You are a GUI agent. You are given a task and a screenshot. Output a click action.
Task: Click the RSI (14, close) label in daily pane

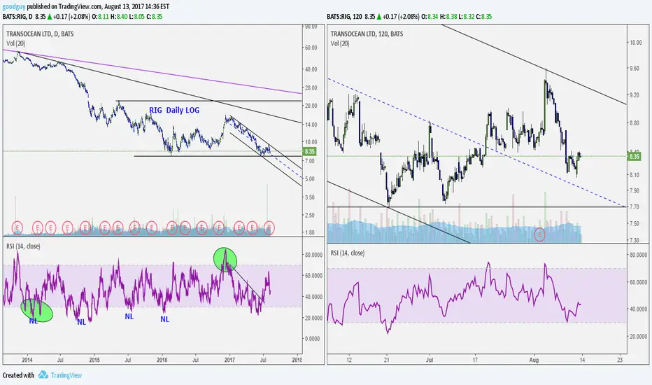pyautogui.click(x=23, y=246)
